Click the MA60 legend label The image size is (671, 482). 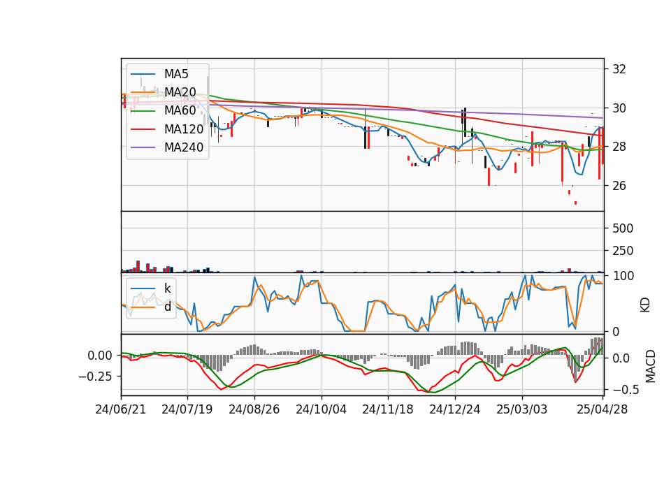point(180,111)
